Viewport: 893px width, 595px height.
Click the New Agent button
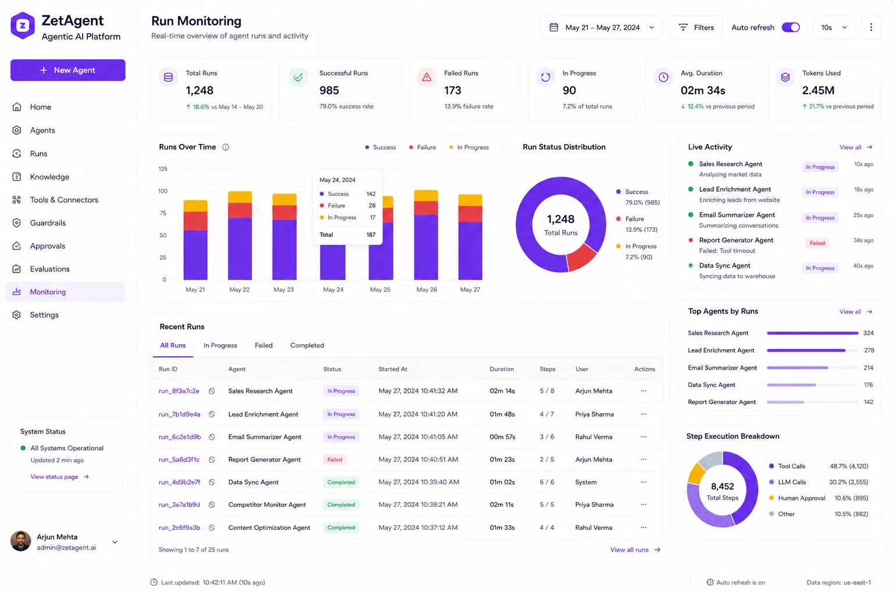(68, 70)
